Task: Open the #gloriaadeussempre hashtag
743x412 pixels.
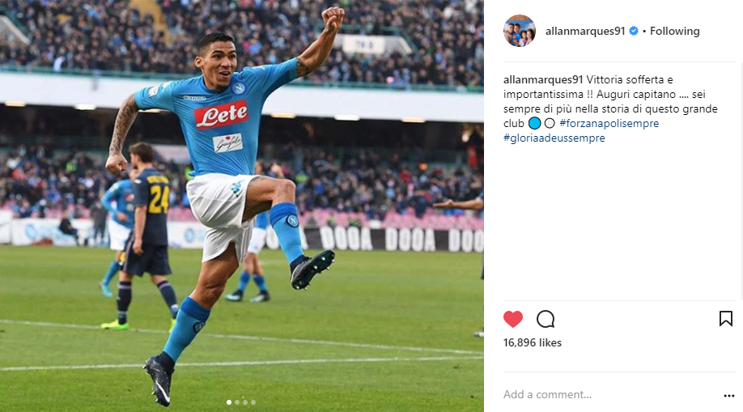Action: [x=554, y=138]
